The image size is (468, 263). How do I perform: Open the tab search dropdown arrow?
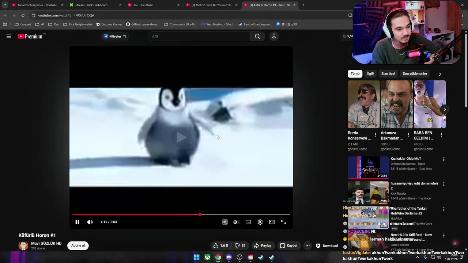click(4, 5)
